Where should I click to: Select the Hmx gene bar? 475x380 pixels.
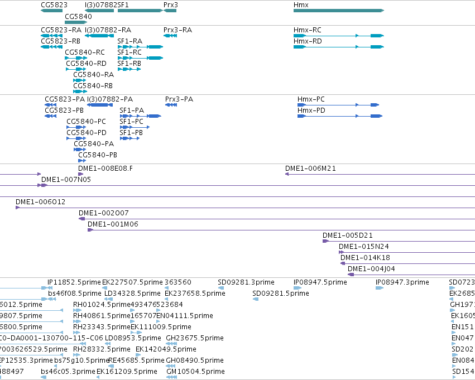point(339,11)
